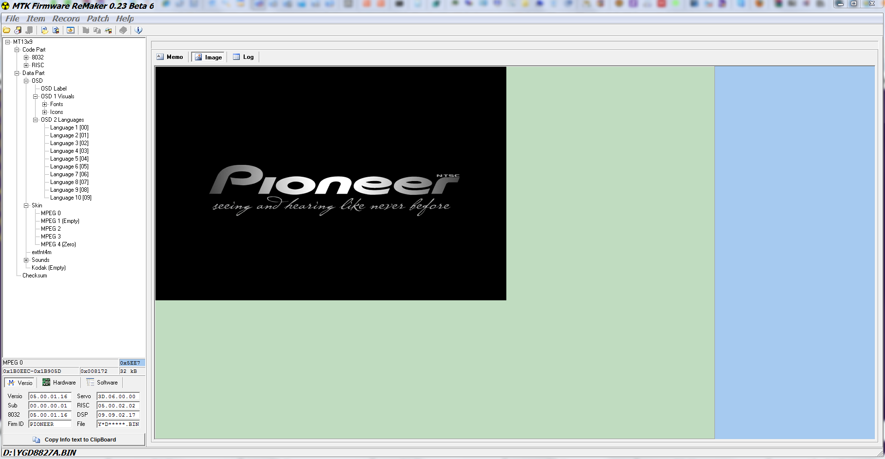Click the greyed-out tag-shaped toolbar icon
The height and width of the screenshot is (459, 885).
(x=123, y=30)
